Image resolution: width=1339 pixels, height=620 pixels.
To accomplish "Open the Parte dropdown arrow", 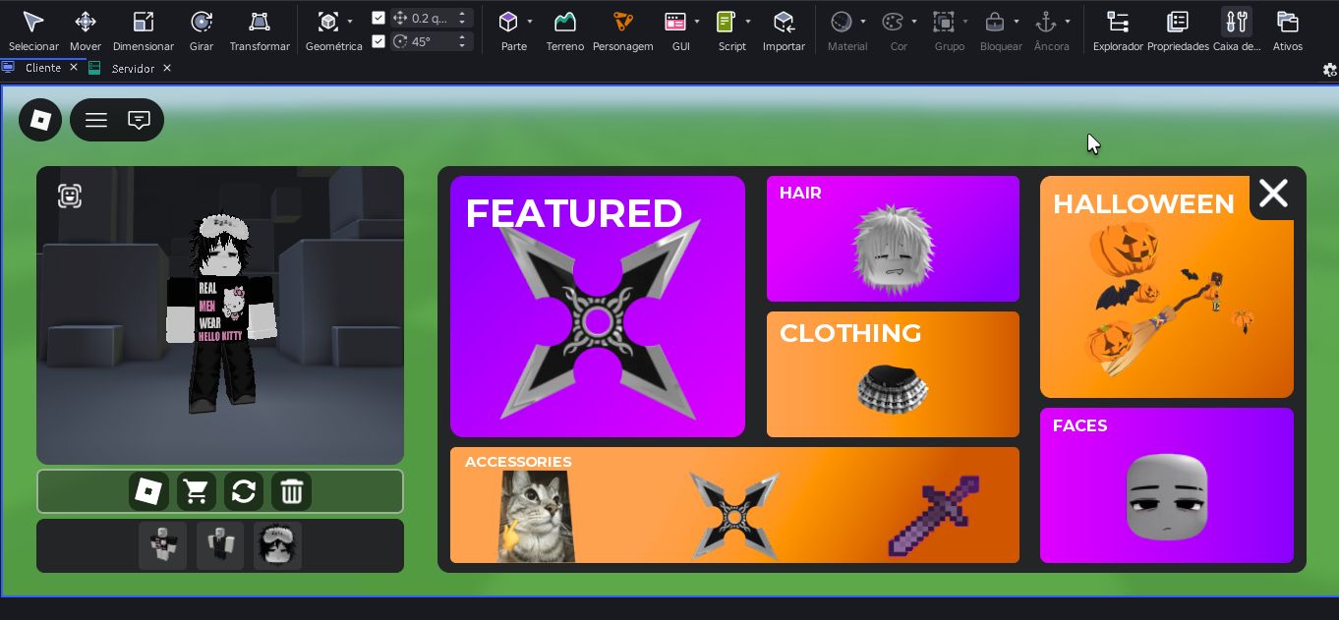I will click(x=530, y=22).
